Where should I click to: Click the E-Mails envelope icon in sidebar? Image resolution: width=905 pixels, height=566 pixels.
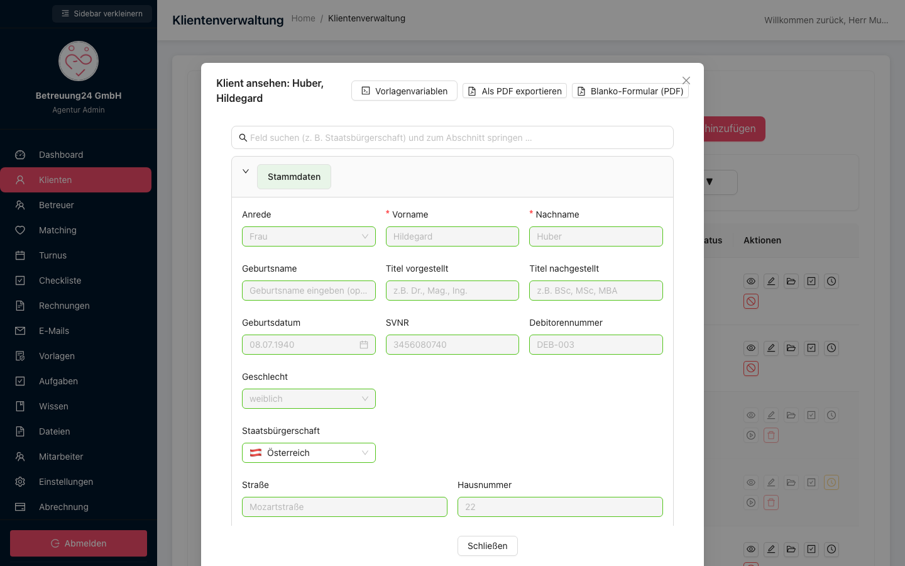click(x=20, y=331)
